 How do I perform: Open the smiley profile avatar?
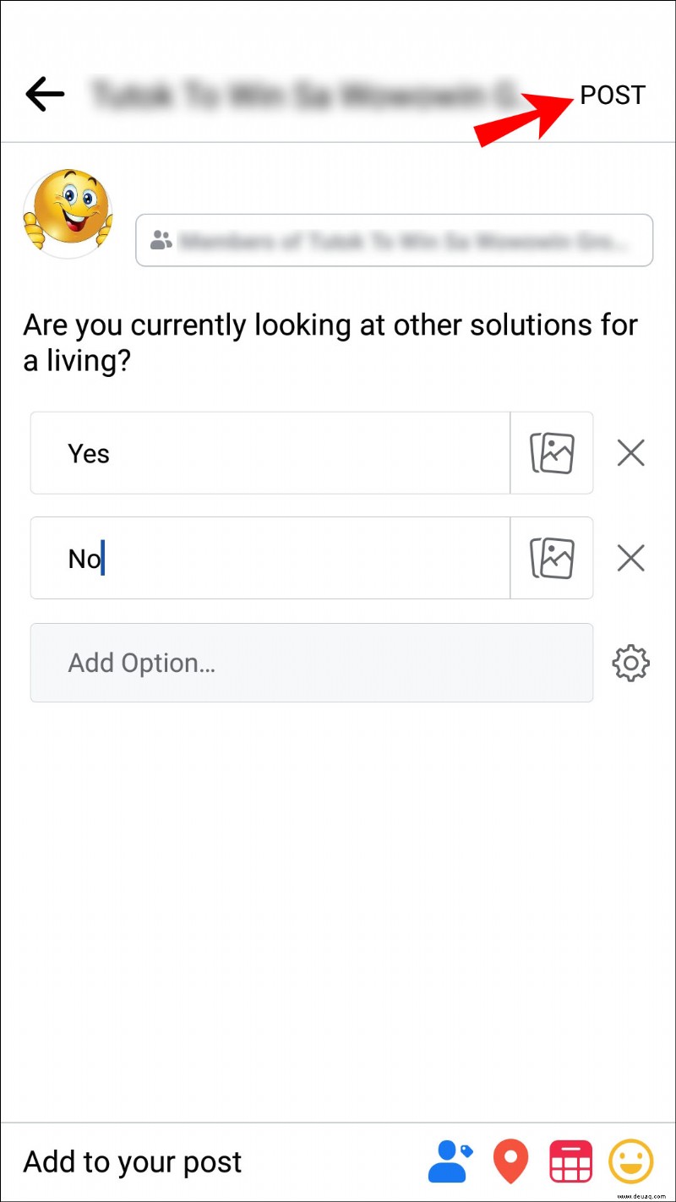pyautogui.click(x=68, y=213)
